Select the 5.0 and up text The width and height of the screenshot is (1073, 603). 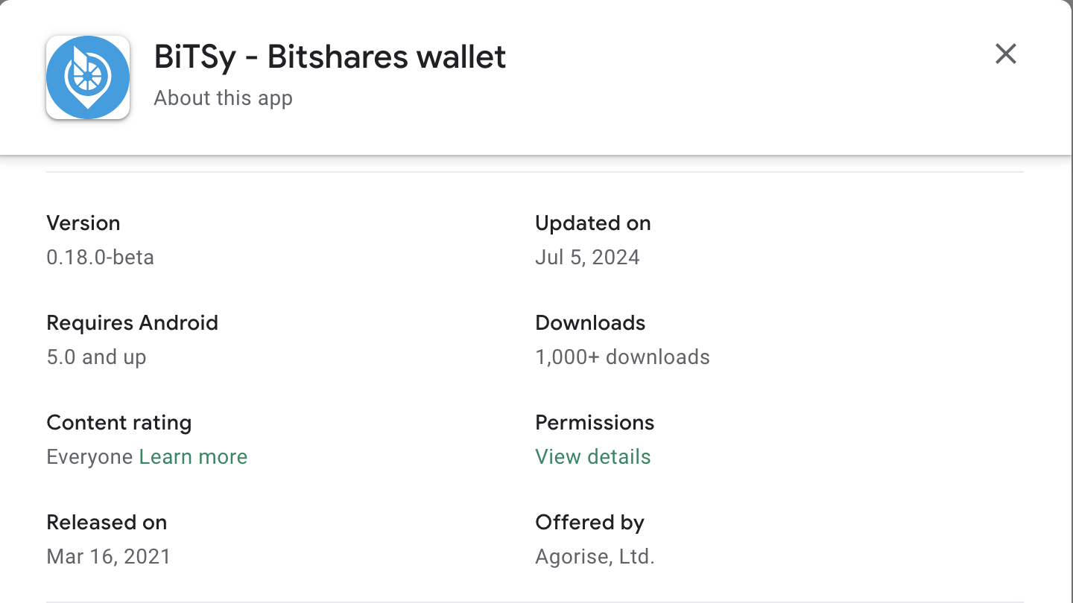tap(96, 357)
